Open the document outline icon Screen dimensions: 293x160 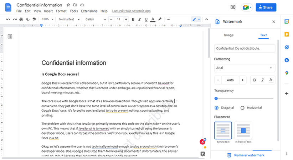point(10,36)
